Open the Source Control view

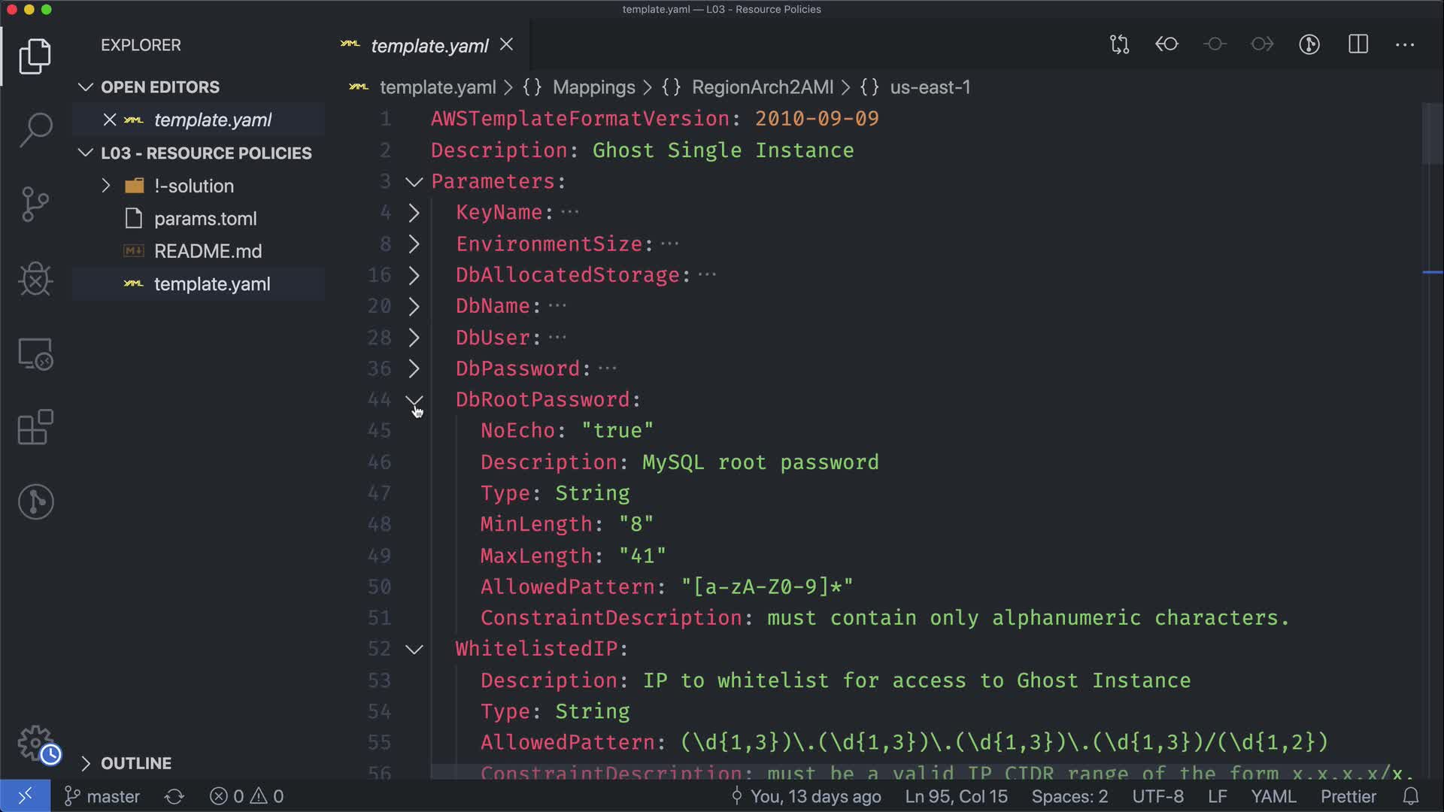[x=35, y=205]
